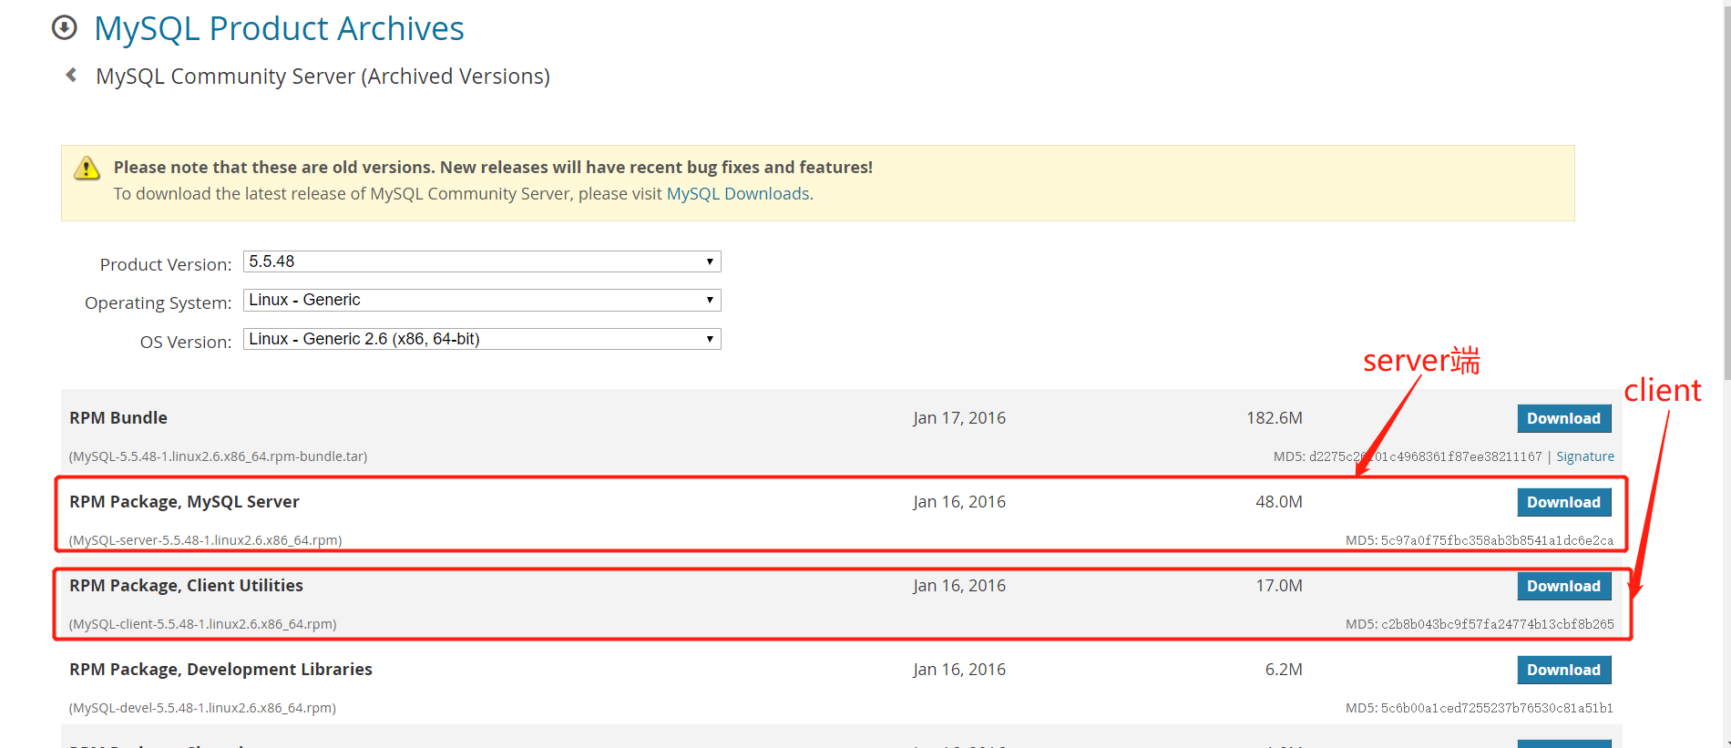This screenshot has height=748, width=1731.
Task: Click the Jan 17, 2016 date
Action: (x=959, y=417)
